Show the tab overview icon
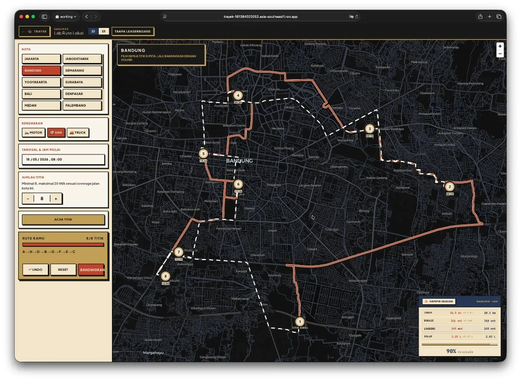The height and width of the screenshot is (381, 521). tap(499, 17)
